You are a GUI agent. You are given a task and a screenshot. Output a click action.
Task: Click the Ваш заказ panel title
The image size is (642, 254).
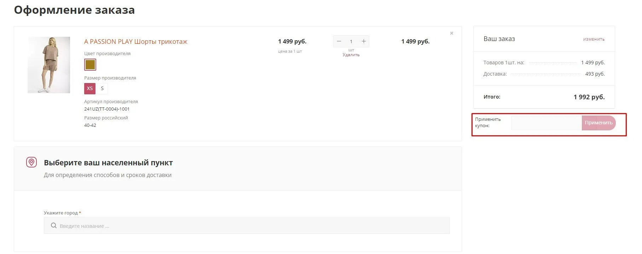click(x=499, y=39)
